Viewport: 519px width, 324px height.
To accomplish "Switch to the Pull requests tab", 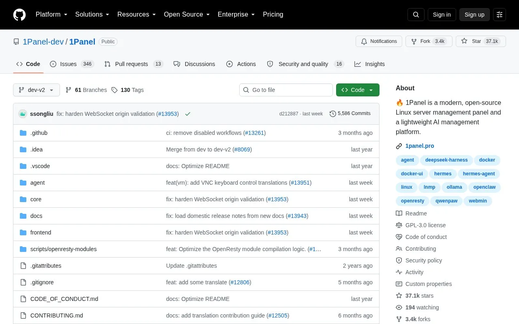I will coord(133,64).
